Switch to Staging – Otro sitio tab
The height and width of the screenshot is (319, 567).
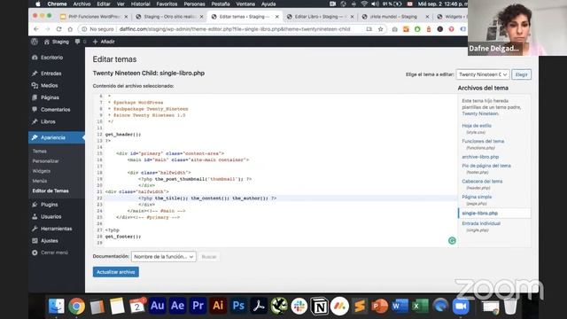tap(169, 17)
